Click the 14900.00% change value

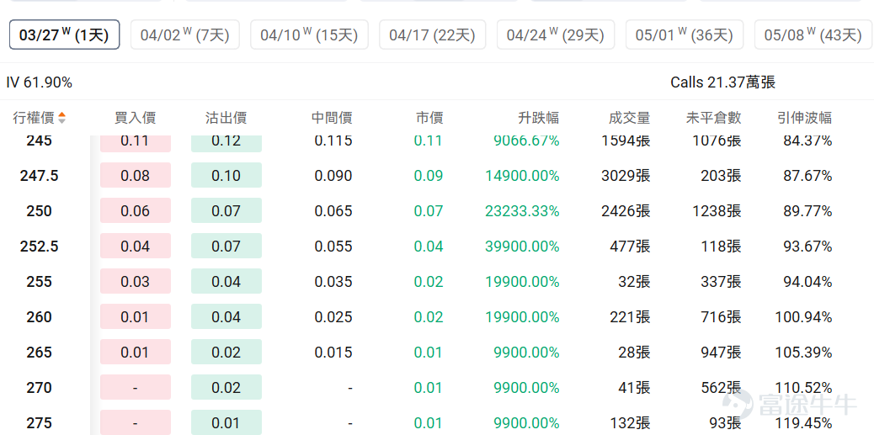(522, 176)
